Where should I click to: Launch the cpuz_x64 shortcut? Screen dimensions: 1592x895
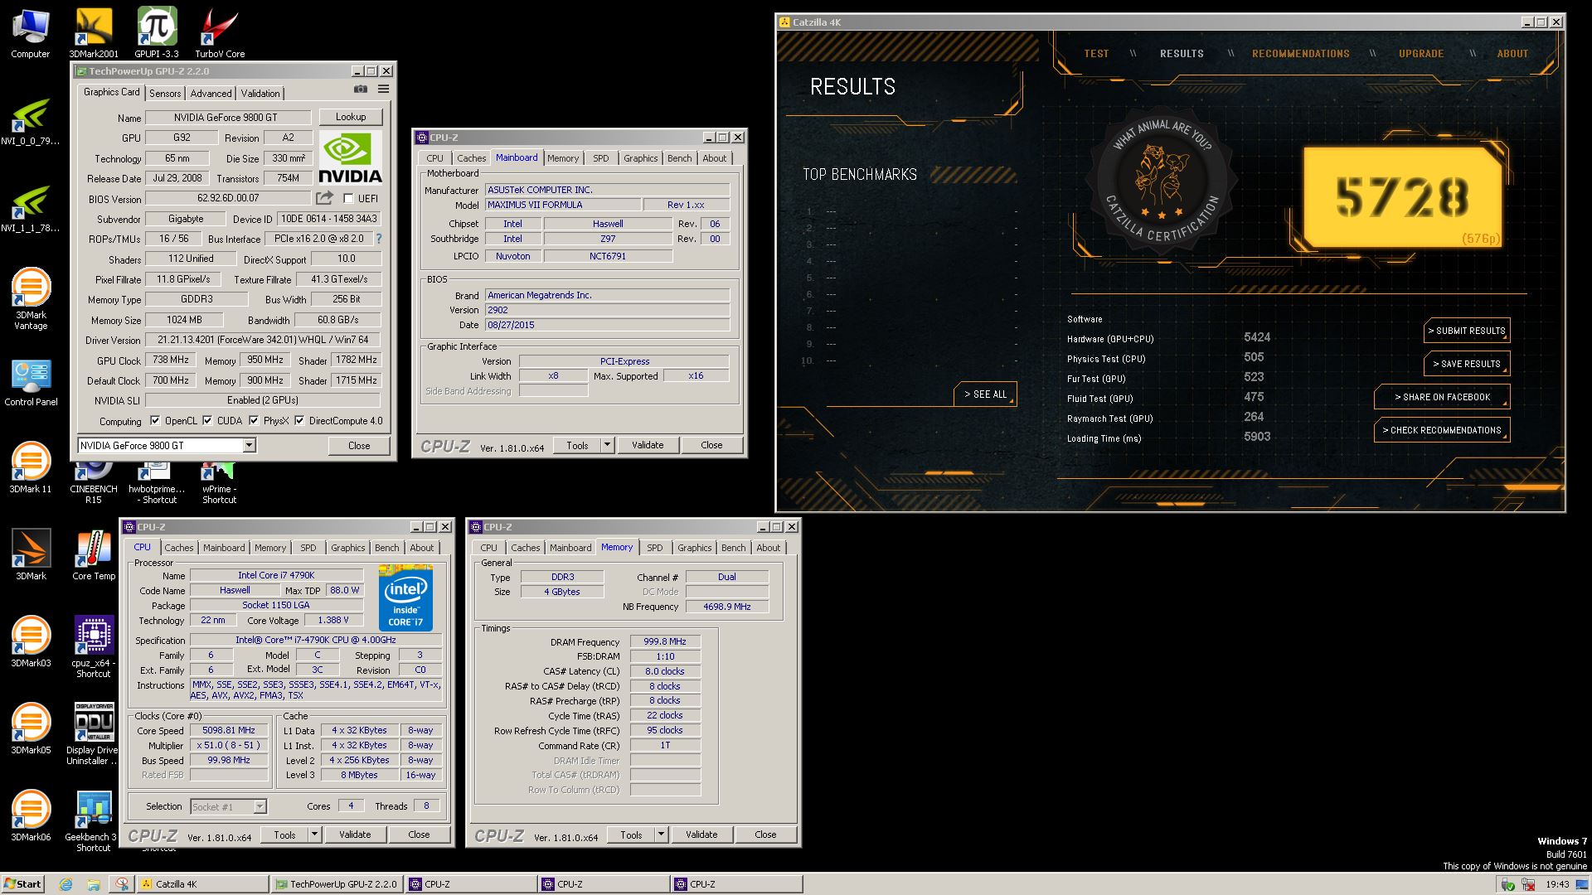click(x=93, y=647)
